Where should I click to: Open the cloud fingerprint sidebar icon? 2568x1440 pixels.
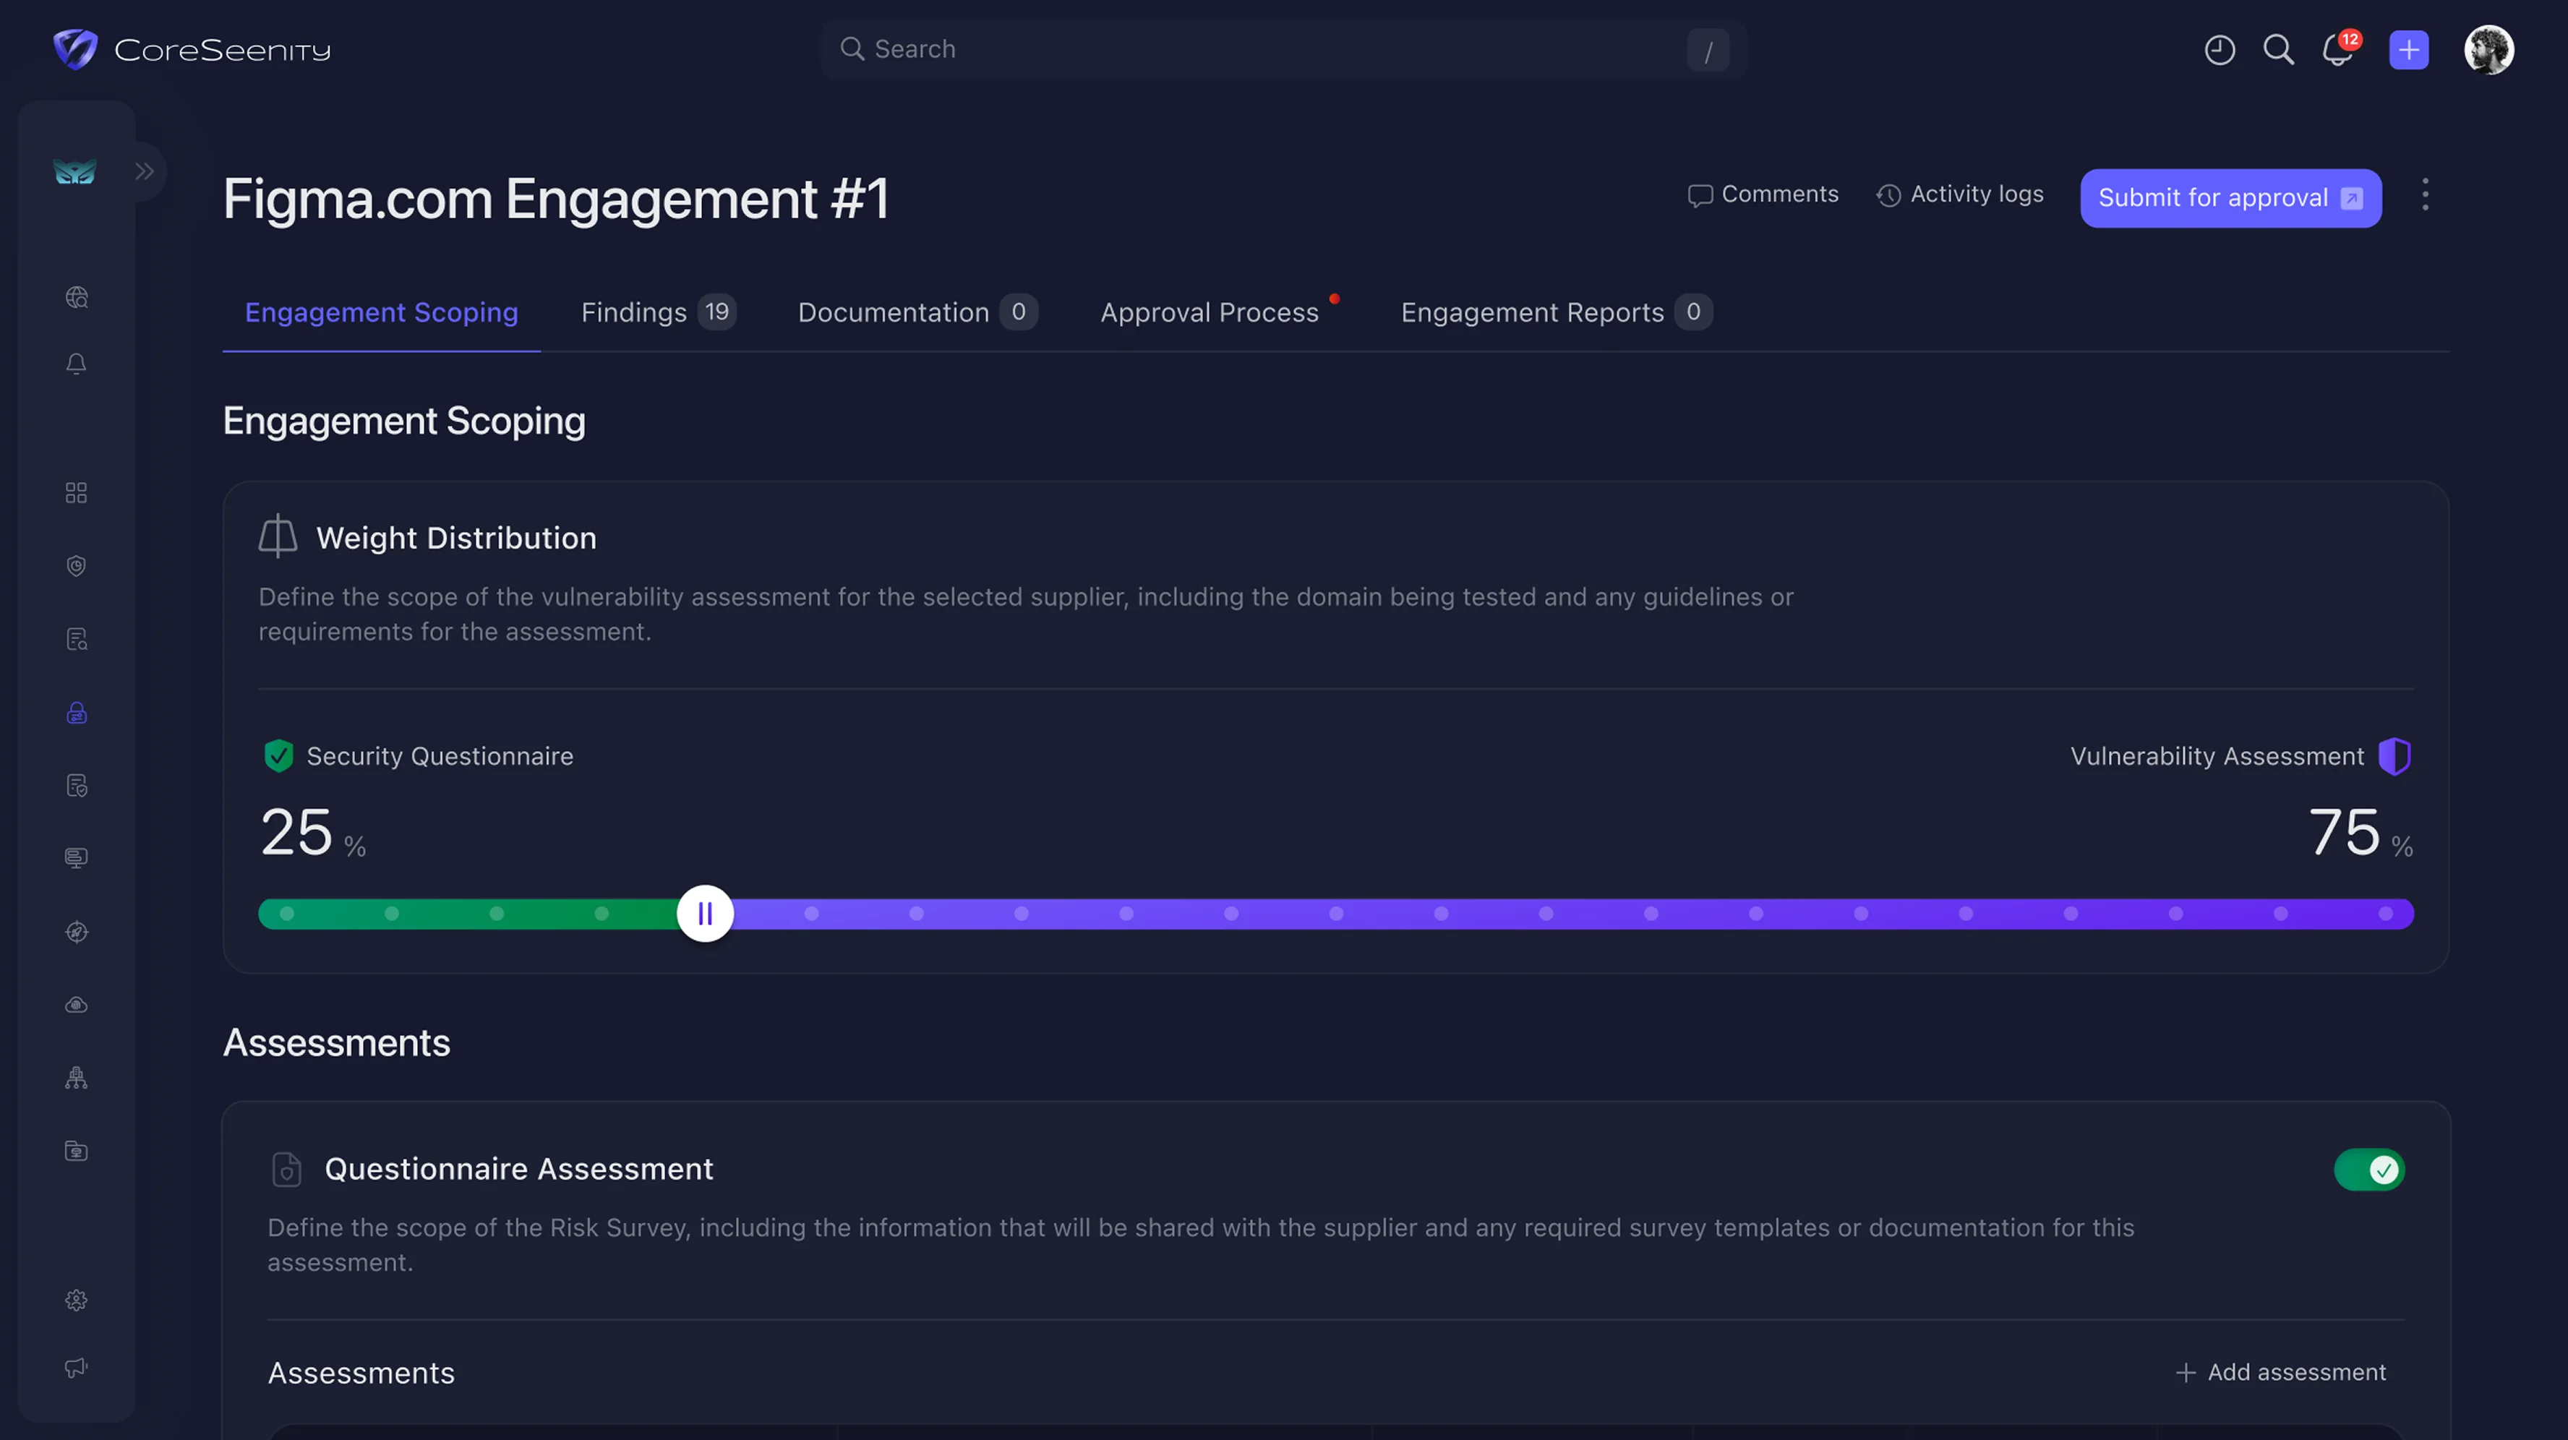click(77, 1005)
